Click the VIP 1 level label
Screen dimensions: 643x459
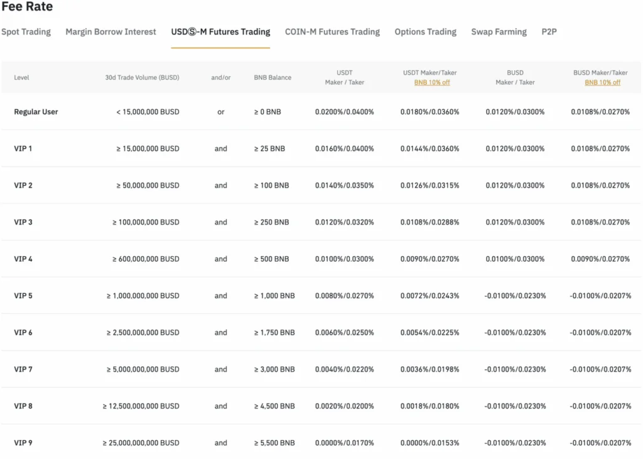tap(23, 149)
